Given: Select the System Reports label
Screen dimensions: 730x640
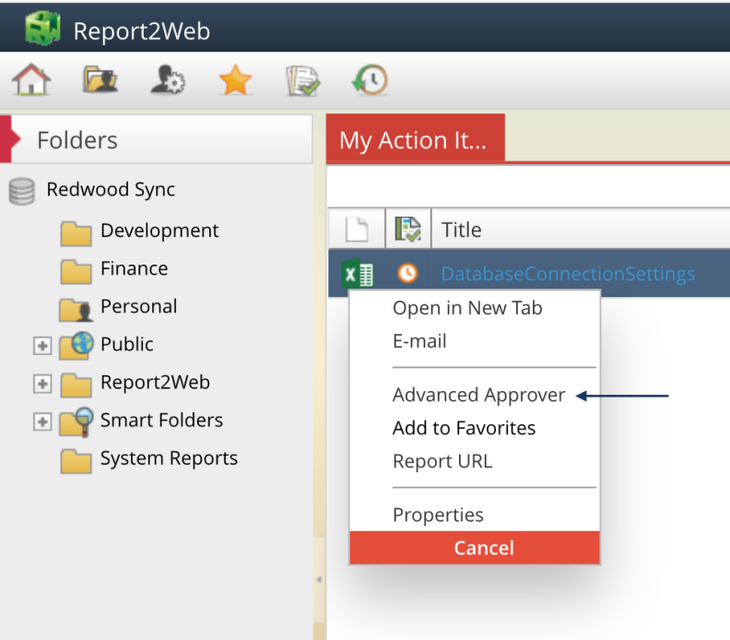Looking at the screenshot, I should point(169,458).
